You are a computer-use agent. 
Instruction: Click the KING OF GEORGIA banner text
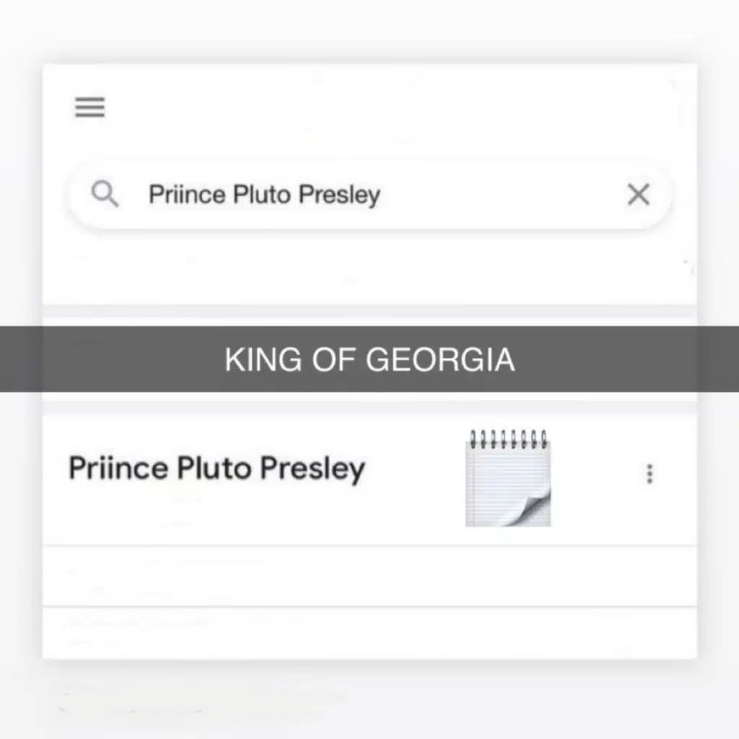(369, 359)
